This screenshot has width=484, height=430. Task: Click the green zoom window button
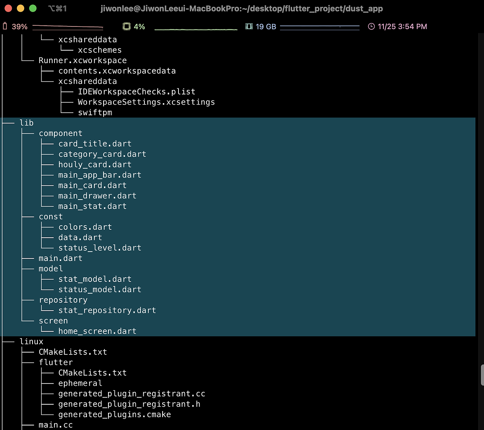pyautogui.click(x=33, y=8)
